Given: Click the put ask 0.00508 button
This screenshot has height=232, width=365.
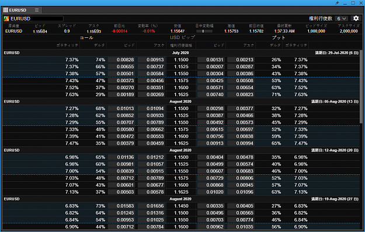Looking at the screenshot, I should click(241, 80).
